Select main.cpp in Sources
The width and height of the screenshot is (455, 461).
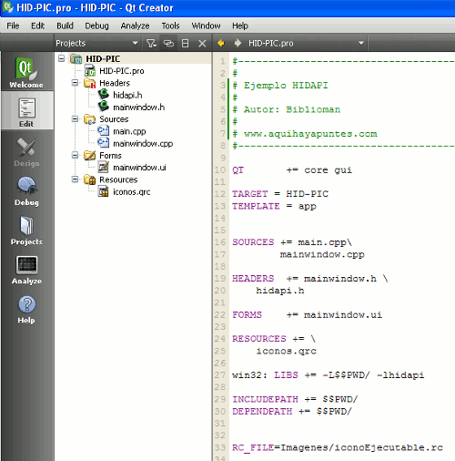[129, 131]
